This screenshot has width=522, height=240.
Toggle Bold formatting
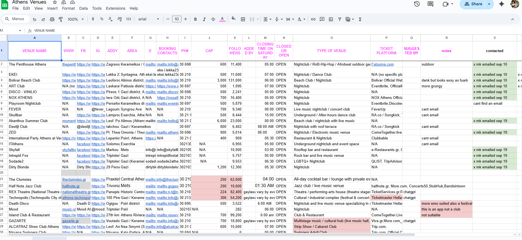tap(196, 19)
